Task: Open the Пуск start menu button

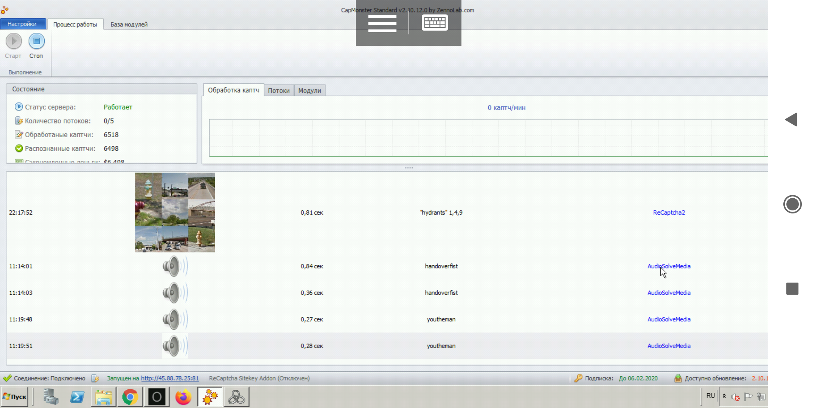Action: click(x=15, y=397)
